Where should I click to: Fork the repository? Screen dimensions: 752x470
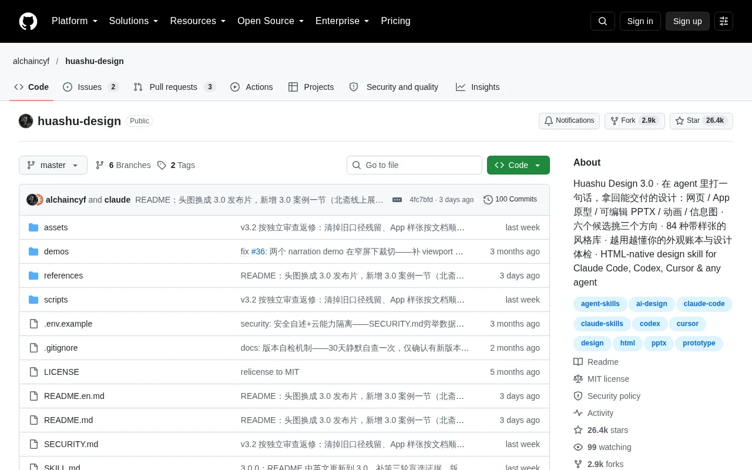pyautogui.click(x=634, y=121)
